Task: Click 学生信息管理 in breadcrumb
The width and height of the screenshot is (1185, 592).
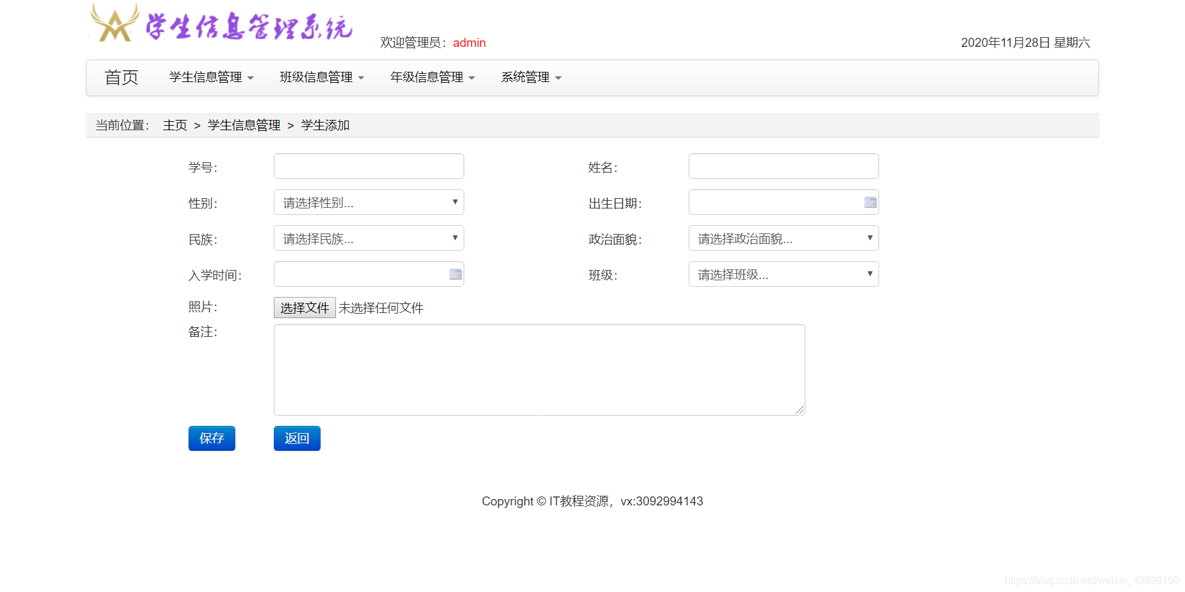Action: [244, 126]
